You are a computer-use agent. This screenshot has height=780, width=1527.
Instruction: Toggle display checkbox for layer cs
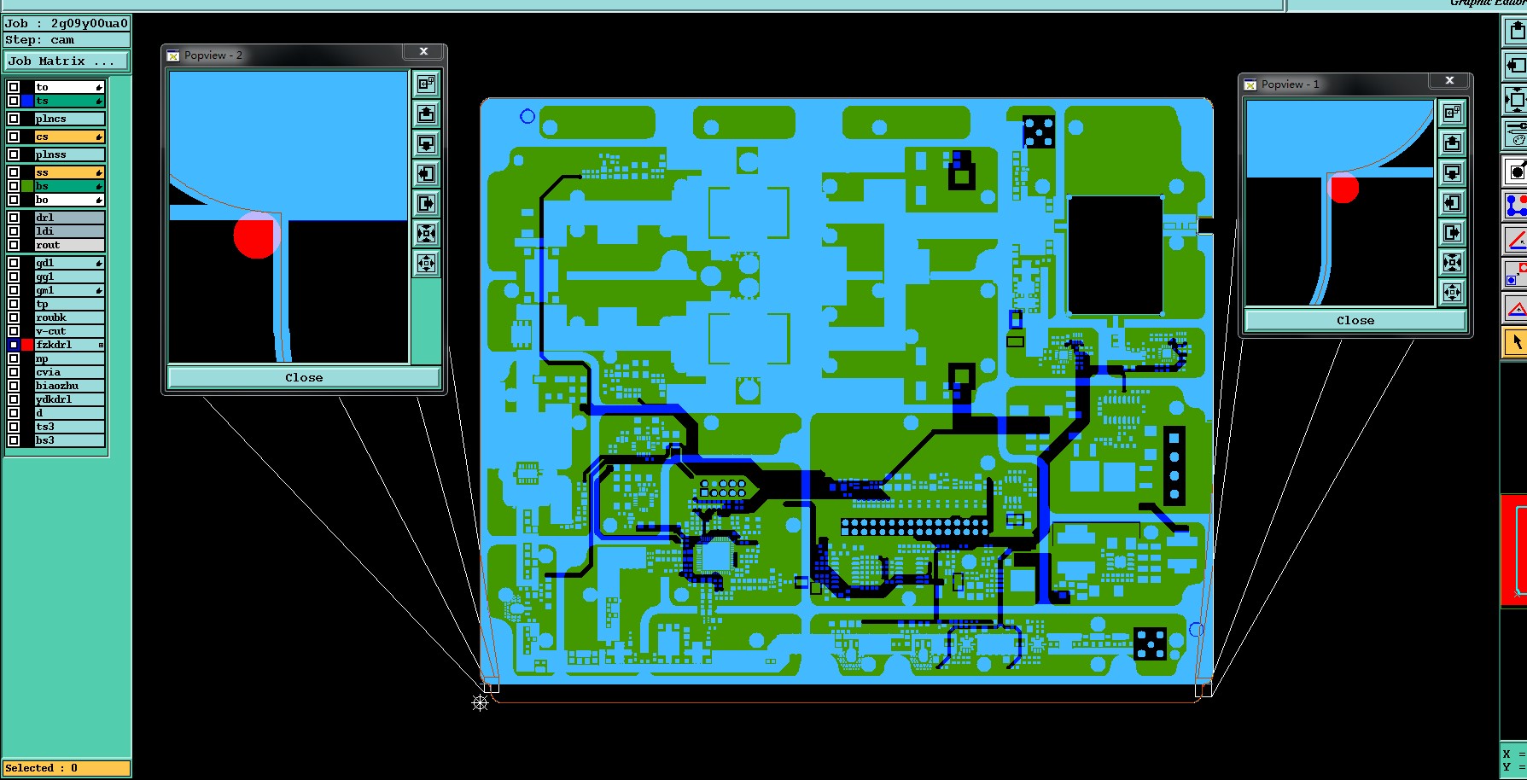pos(14,137)
